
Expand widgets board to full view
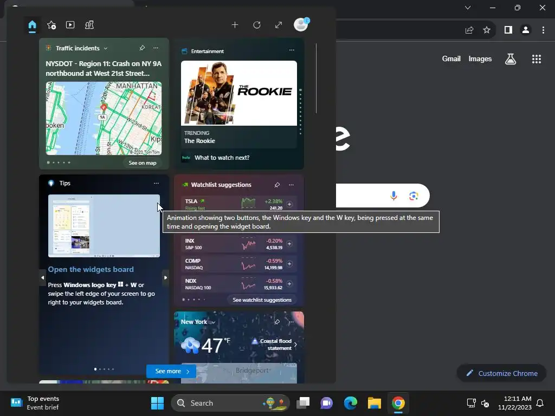[279, 25]
